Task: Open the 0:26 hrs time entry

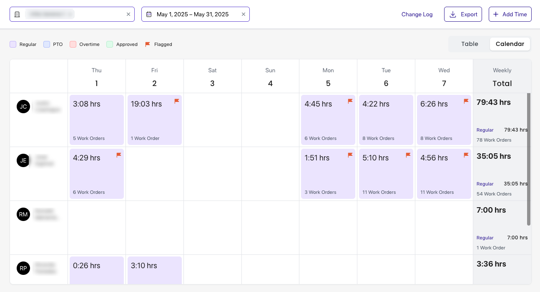Action: tap(97, 270)
